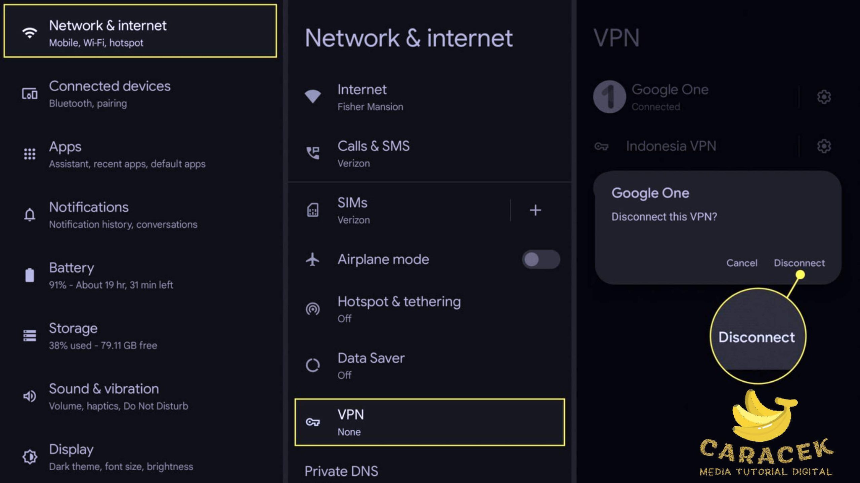860x483 pixels.
Task: Select Sound & vibration settings
Action: pyautogui.click(x=118, y=396)
